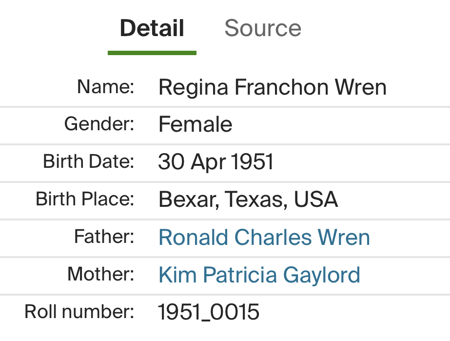This screenshot has width=450, height=341.
Task: Click the green underline beneath Detail tab
Action: 152,53
